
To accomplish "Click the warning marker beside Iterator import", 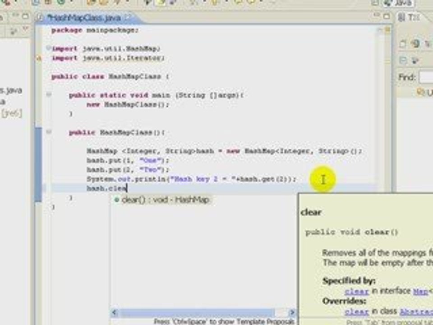I will coord(39,58).
